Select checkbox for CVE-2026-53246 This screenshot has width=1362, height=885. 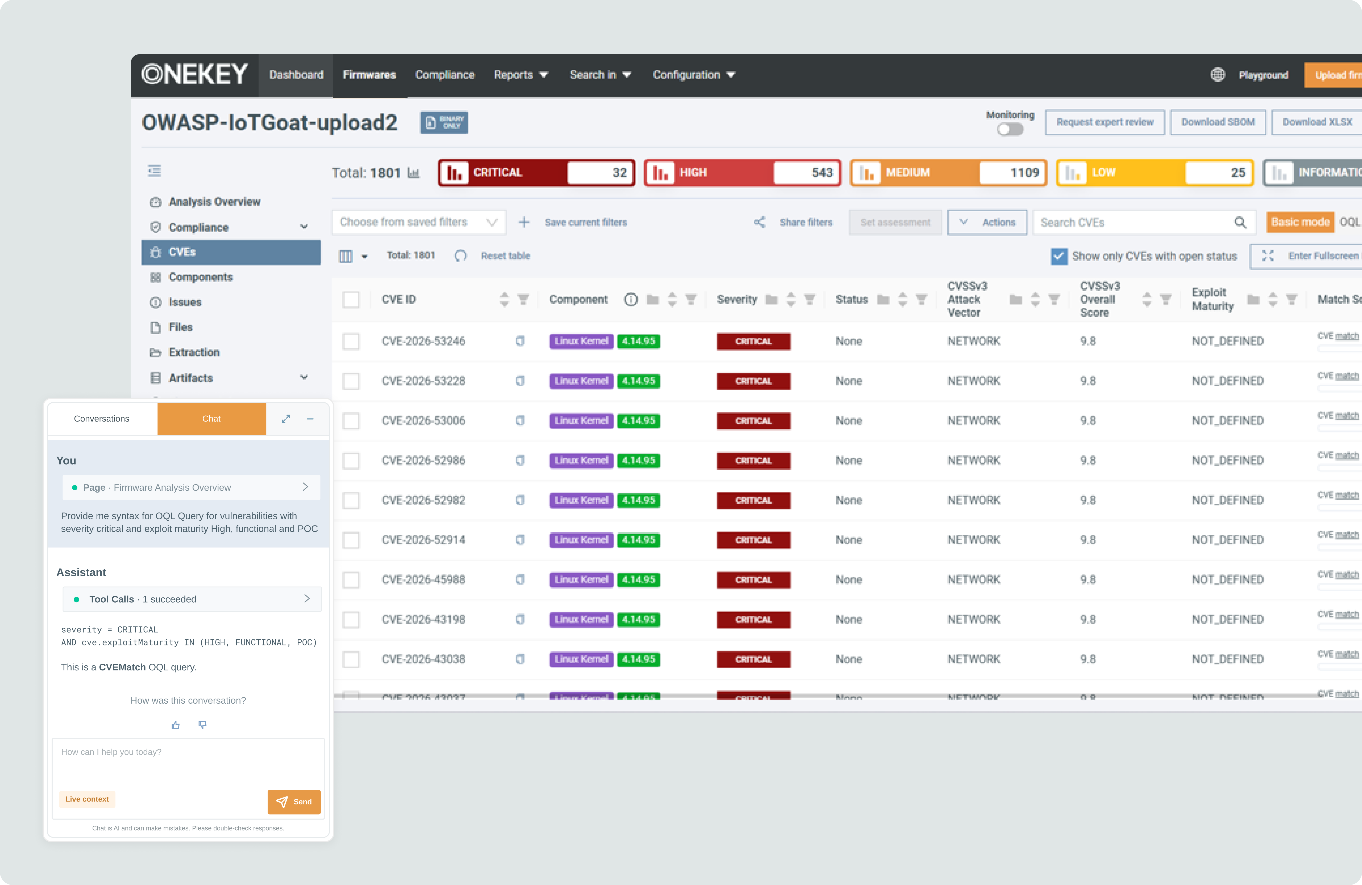(351, 341)
